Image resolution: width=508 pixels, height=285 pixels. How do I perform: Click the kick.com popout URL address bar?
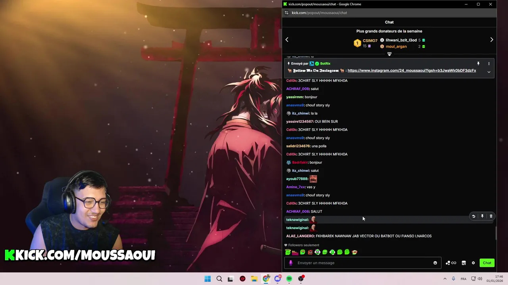click(x=319, y=13)
